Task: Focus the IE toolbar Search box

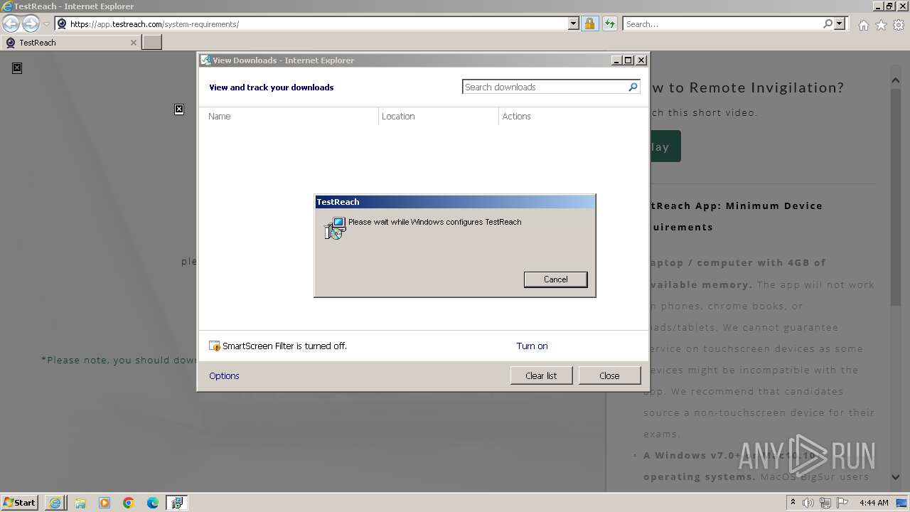Action: point(722,23)
